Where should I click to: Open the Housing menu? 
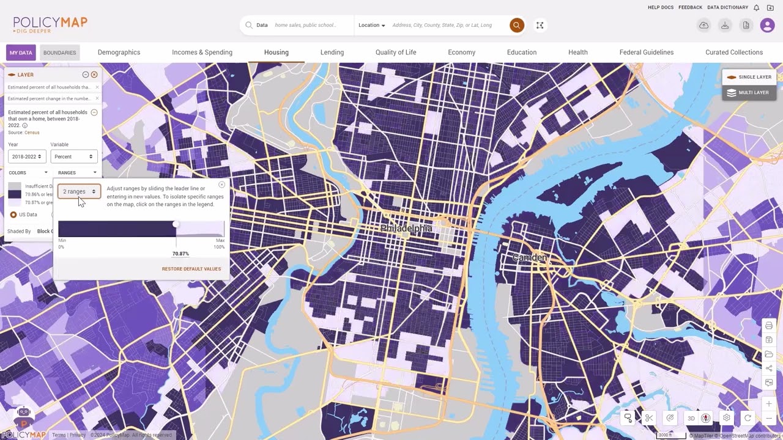tap(276, 53)
